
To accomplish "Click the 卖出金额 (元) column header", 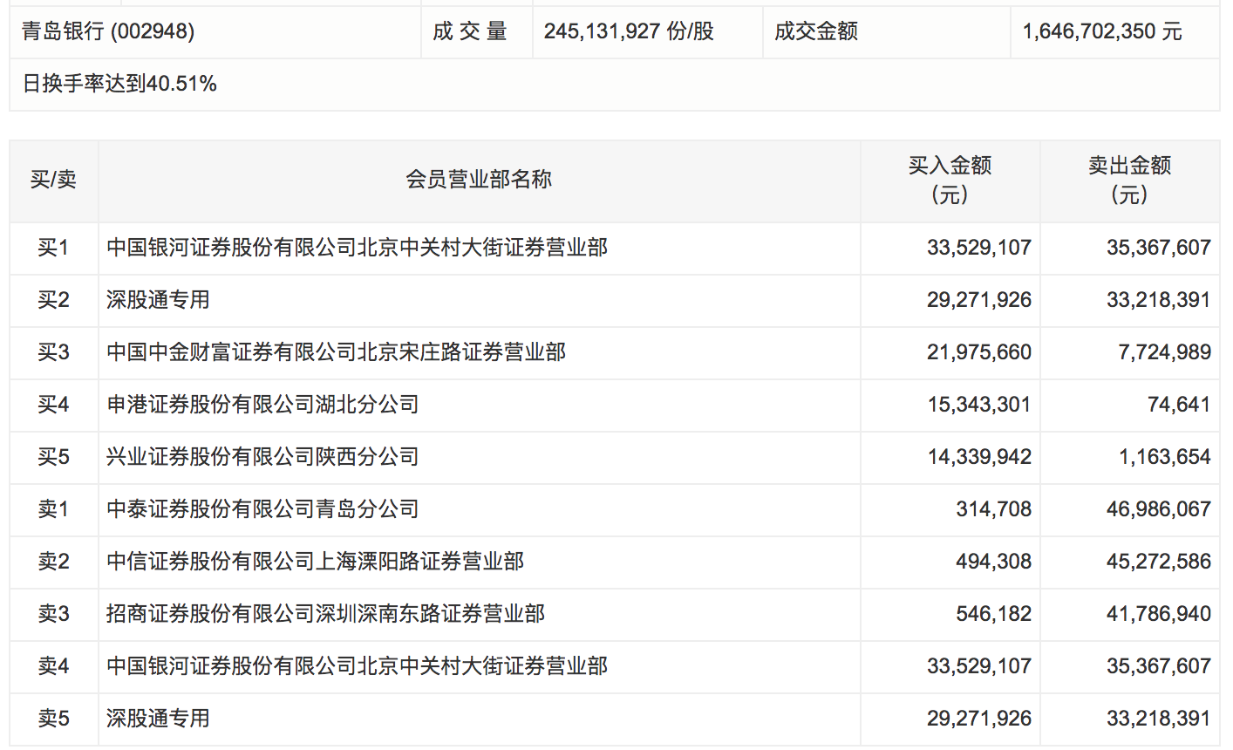I will click(x=1130, y=180).
